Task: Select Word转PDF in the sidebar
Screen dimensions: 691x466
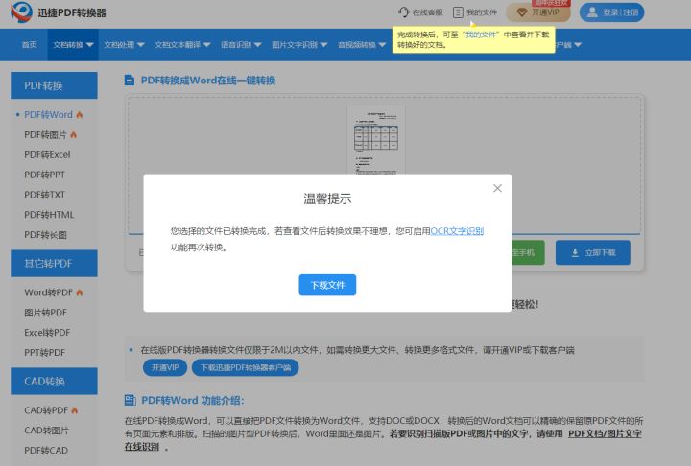Action: point(49,292)
